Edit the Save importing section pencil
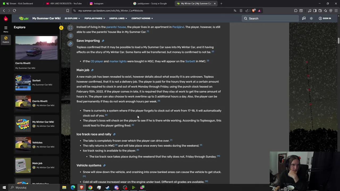 click(x=103, y=41)
